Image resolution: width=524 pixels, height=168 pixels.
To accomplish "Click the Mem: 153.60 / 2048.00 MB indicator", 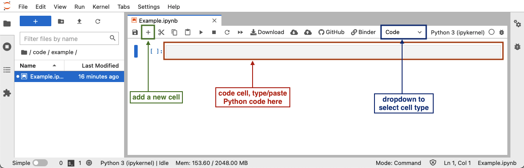I will click(211, 163).
